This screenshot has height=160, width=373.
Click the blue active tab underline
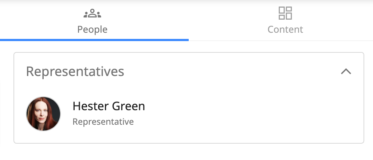[x=94, y=40]
